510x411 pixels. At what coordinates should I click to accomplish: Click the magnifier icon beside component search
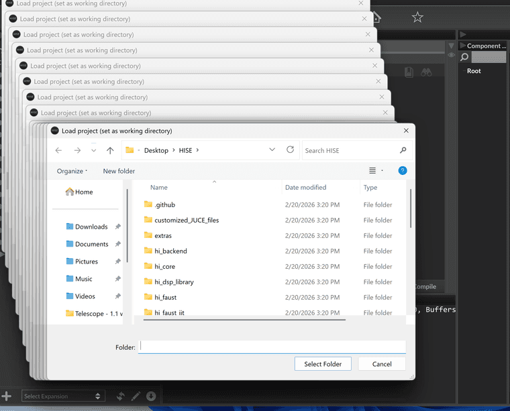coord(464,58)
